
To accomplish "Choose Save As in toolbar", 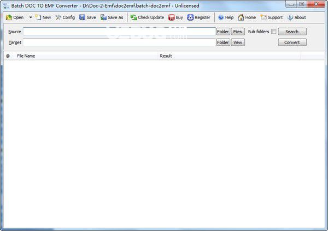I will [x=112, y=17].
